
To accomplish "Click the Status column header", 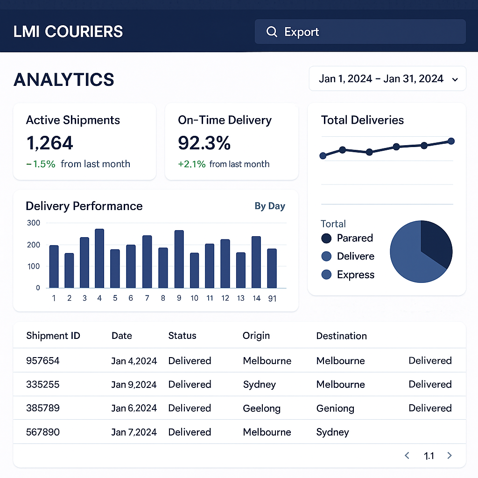I will 182,336.
